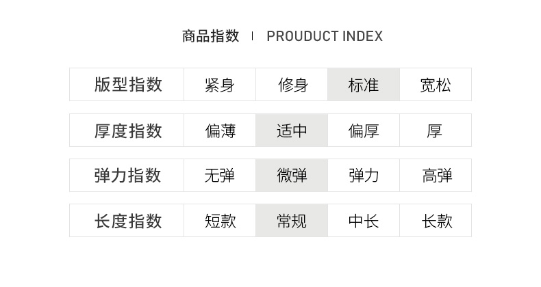
Task: Click the 弹力指数 row label
Action: 127,176
